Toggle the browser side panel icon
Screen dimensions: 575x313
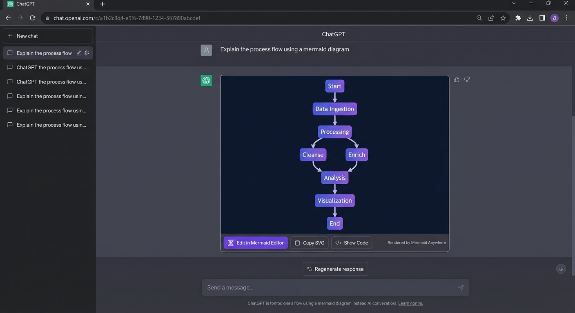542,18
